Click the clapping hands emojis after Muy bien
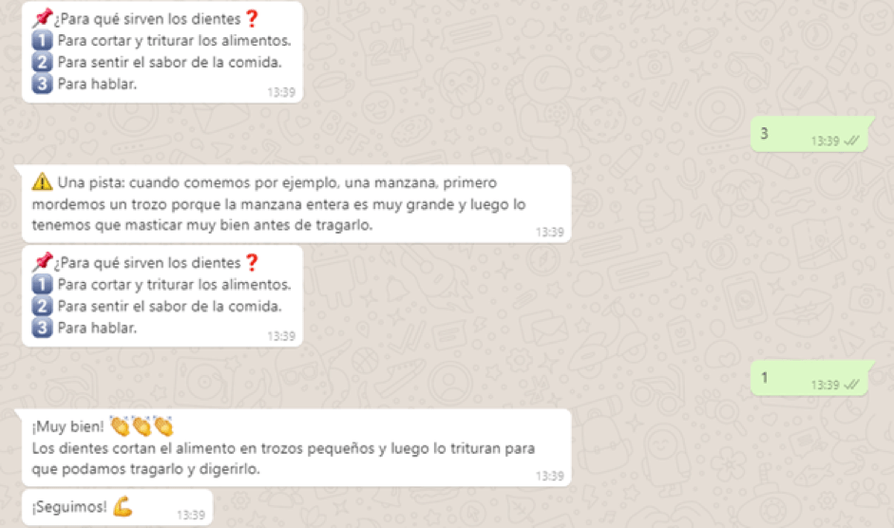The image size is (894, 528). pyautogui.click(x=142, y=426)
